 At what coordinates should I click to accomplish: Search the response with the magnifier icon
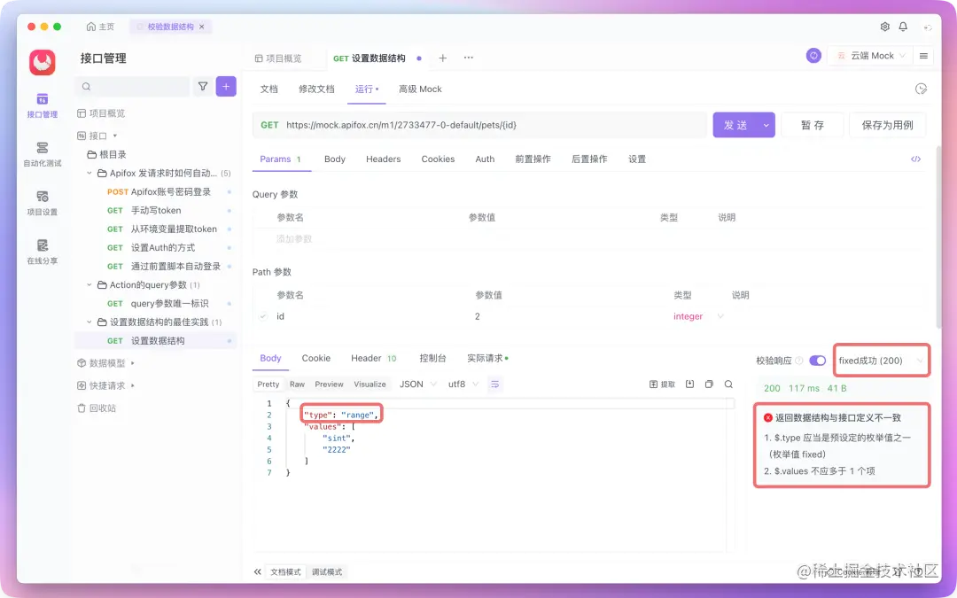click(x=728, y=384)
